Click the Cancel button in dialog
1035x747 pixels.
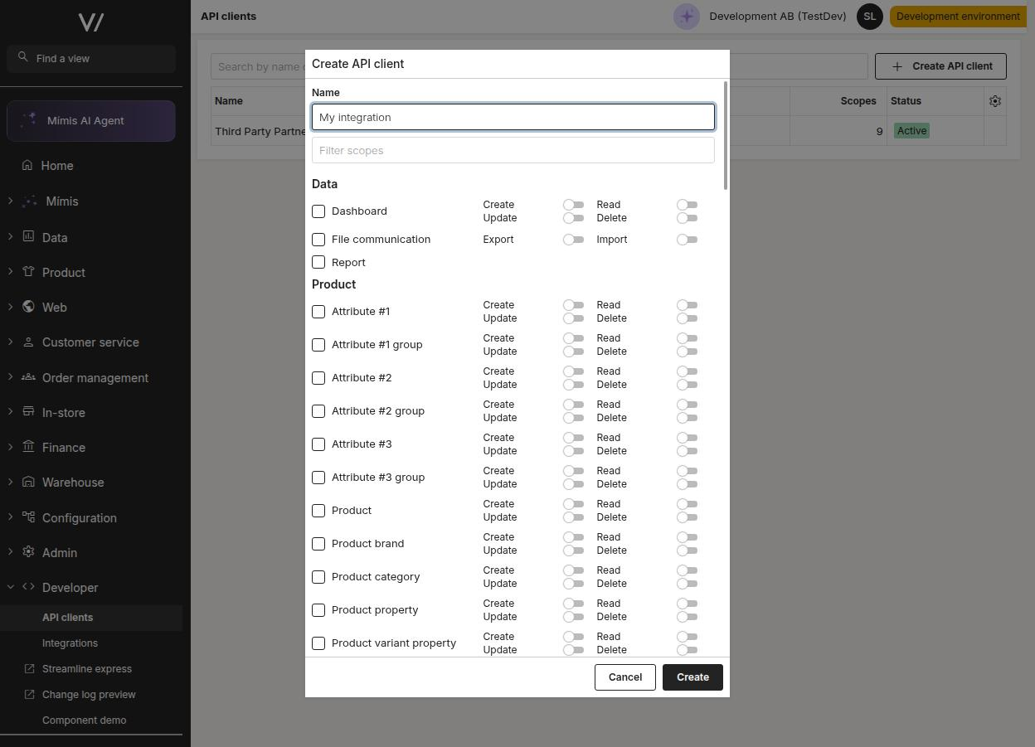[625, 677]
